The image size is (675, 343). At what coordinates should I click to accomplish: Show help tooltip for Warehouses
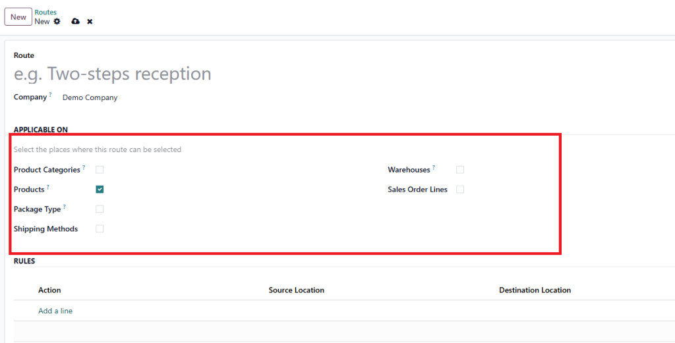434,168
